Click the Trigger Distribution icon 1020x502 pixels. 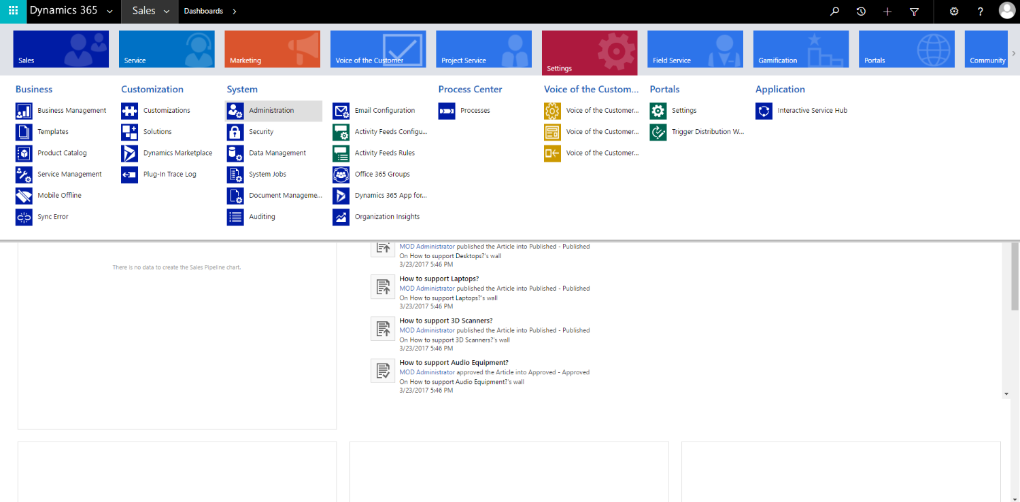click(x=658, y=132)
